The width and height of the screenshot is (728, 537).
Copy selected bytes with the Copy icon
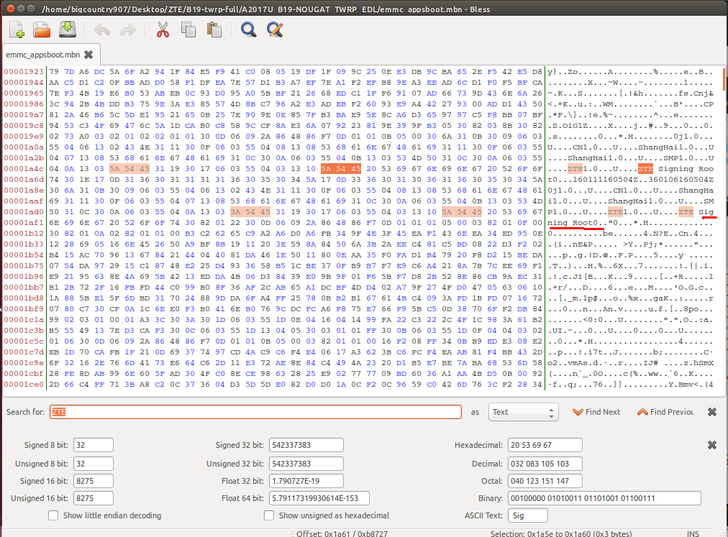tap(188, 29)
